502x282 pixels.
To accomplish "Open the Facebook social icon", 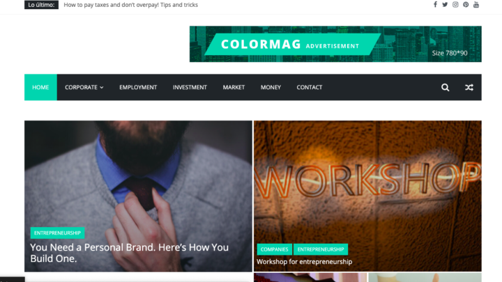I will [435, 4].
